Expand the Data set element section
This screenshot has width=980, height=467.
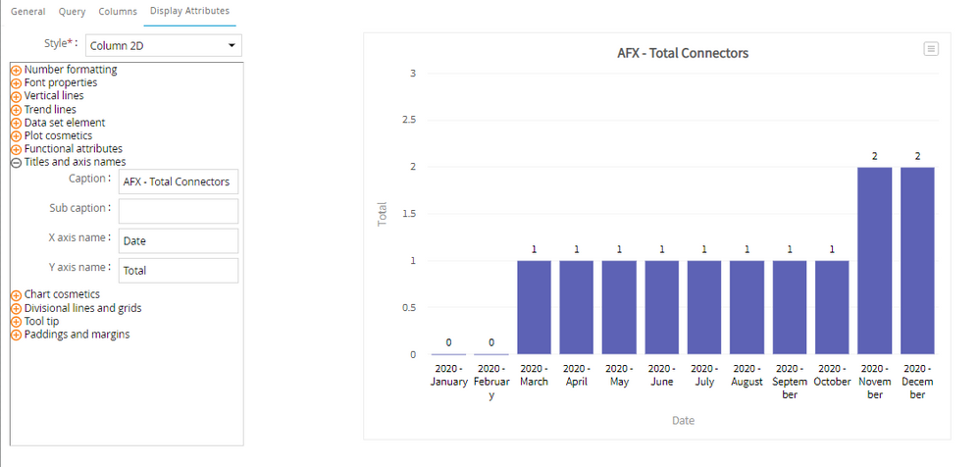click(x=16, y=123)
